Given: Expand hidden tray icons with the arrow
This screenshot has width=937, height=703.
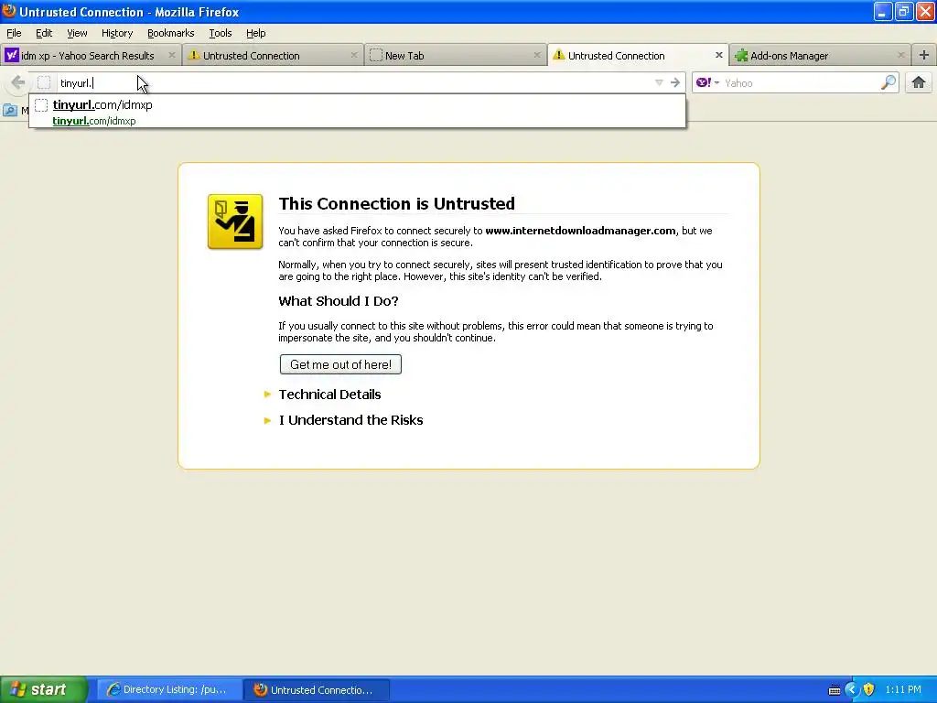Looking at the screenshot, I should (x=852, y=689).
